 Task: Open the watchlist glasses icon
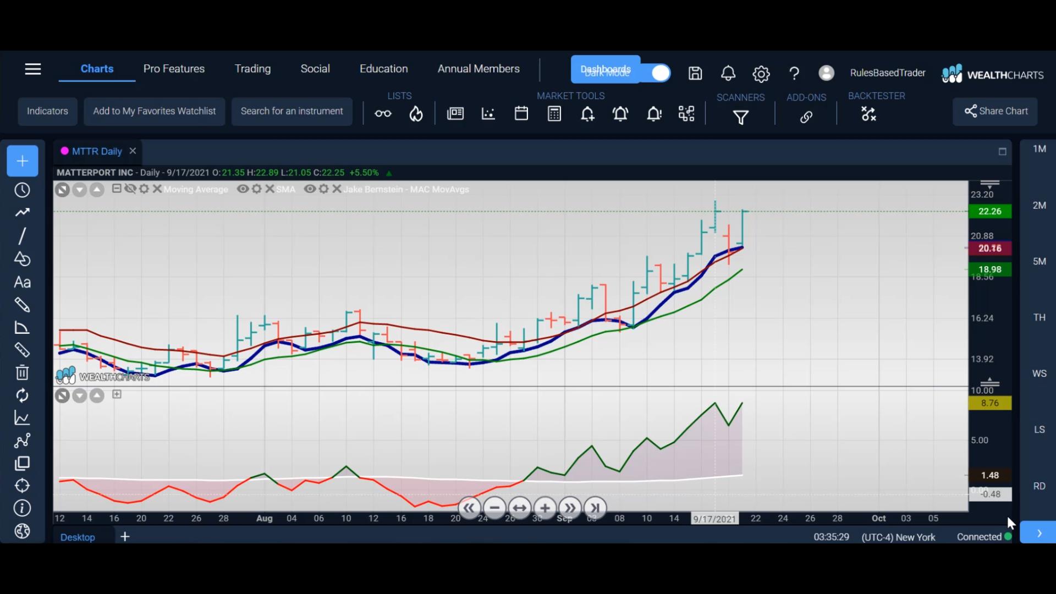coord(383,114)
